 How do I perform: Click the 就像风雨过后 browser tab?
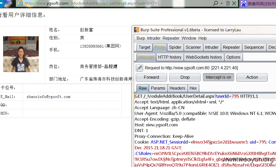258,3
